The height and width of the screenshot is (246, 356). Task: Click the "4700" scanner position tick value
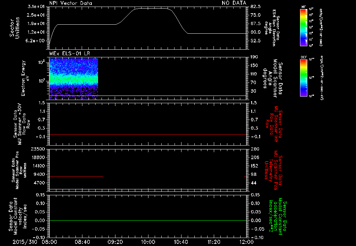point(39,183)
